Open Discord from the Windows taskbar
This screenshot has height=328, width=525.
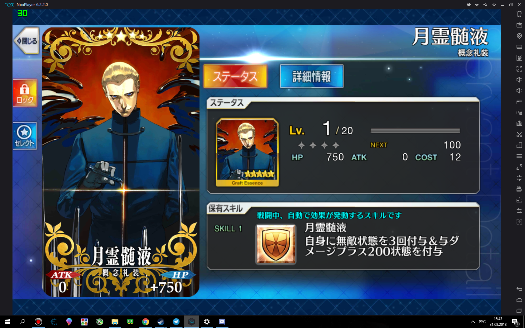(x=222, y=321)
